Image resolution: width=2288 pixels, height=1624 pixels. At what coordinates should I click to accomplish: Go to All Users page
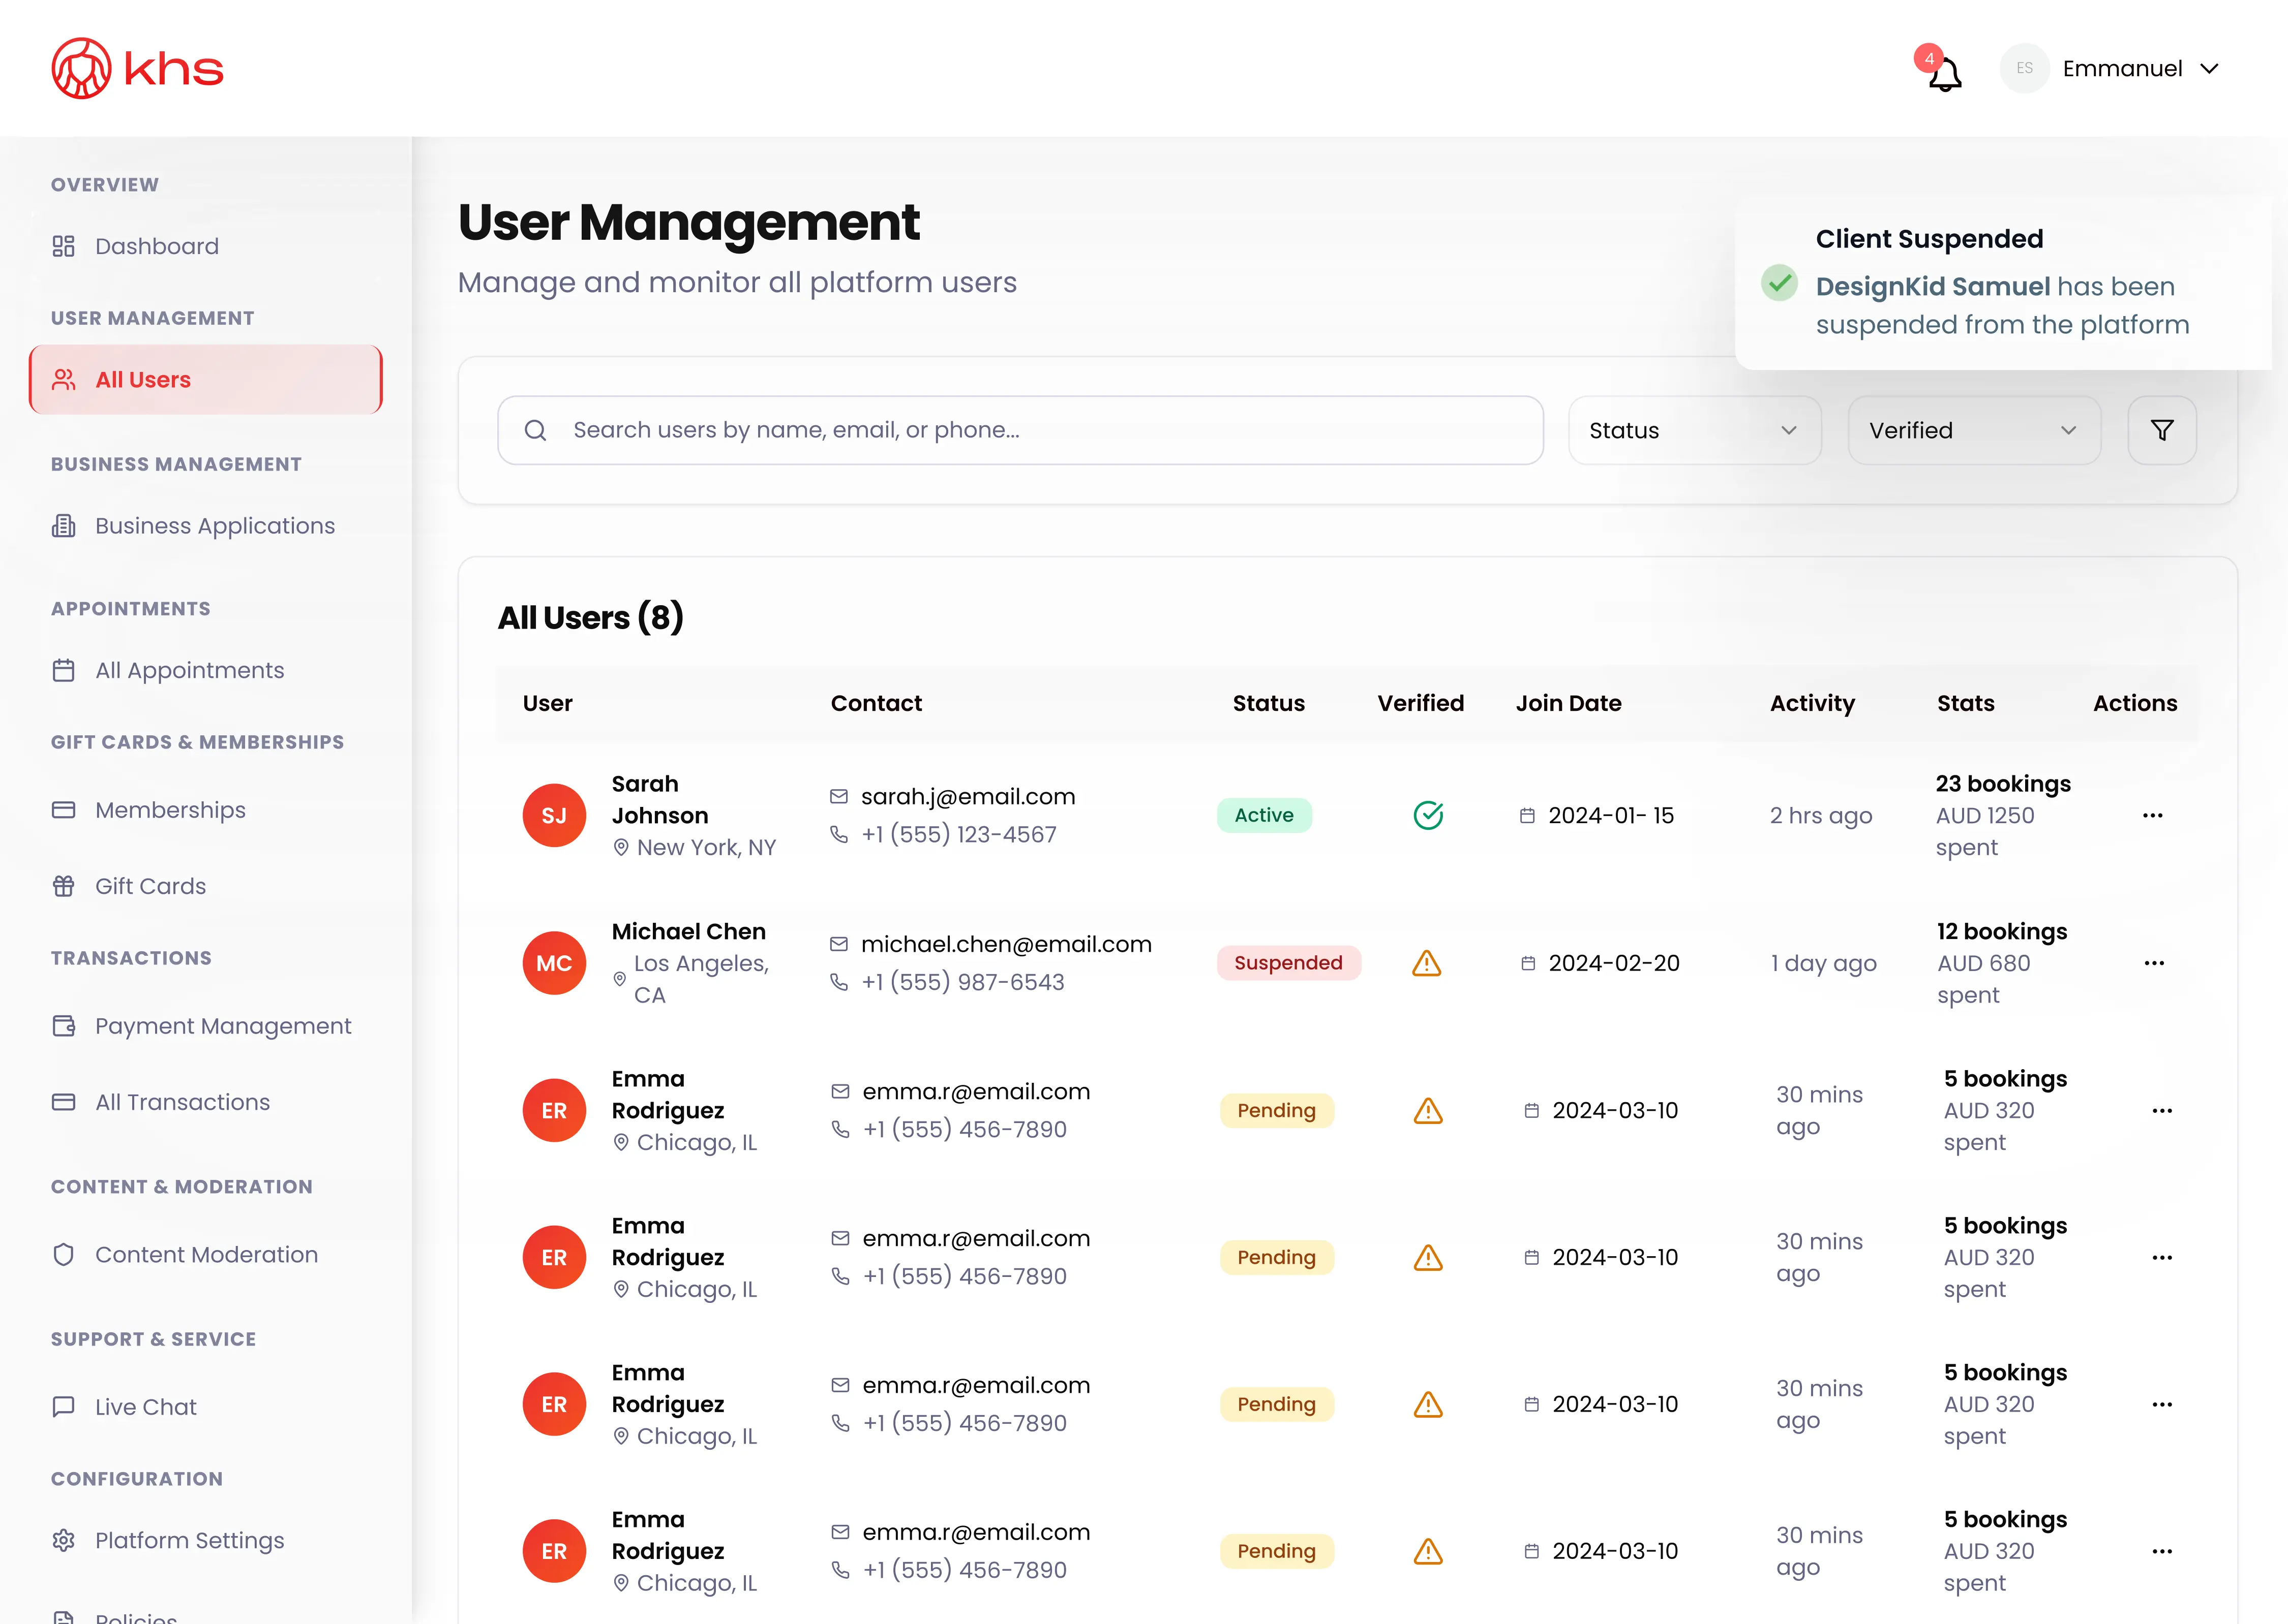click(x=205, y=380)
